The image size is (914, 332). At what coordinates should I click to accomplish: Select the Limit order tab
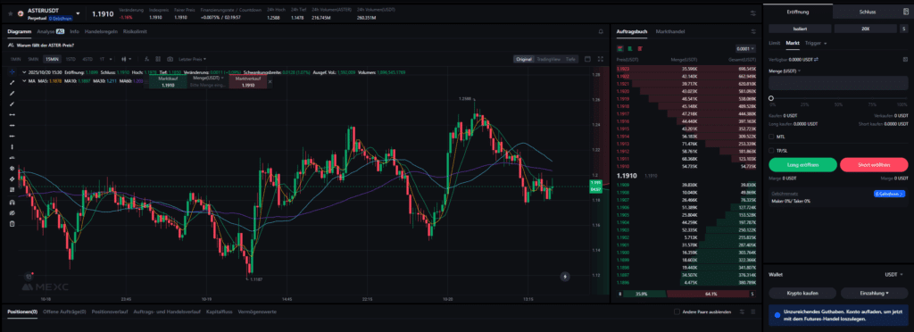click(774, 43)
